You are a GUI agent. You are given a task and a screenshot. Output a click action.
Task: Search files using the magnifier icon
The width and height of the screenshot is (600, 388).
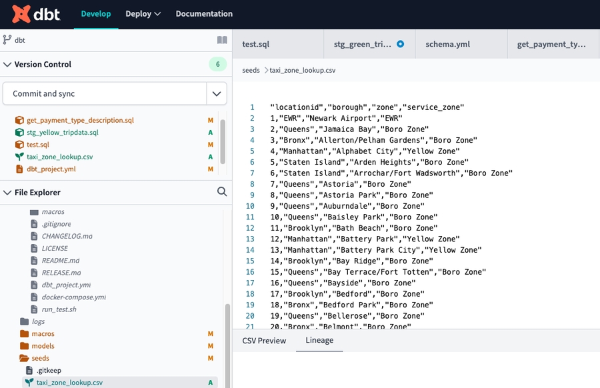(222, 192)
